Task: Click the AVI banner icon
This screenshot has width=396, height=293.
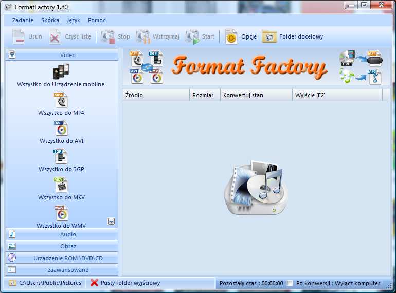Action: point(137,76)
